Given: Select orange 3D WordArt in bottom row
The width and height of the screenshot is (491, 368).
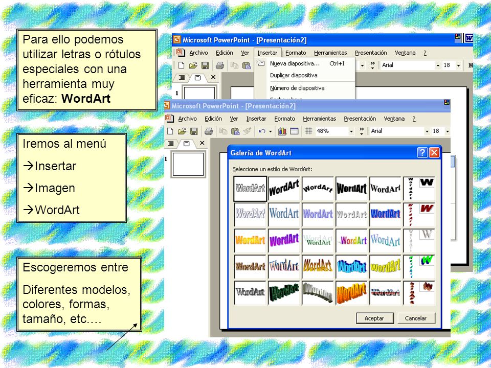Looking at the screenshot, I should coord(351,292).
